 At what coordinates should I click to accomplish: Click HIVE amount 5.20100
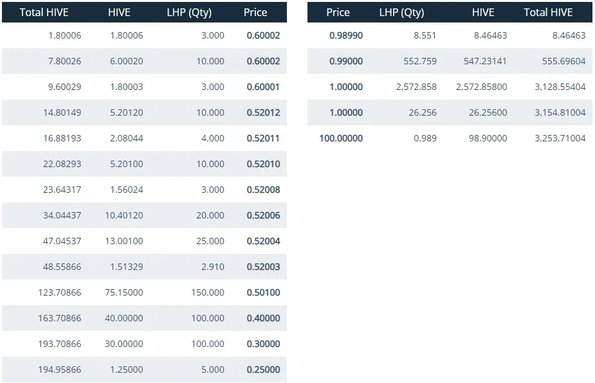tap(126, 165)
